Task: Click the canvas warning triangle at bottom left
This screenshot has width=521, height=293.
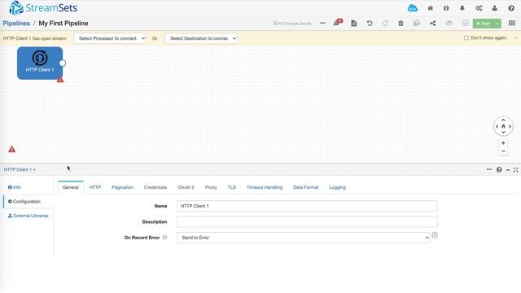Action: (x=12, y=149)
